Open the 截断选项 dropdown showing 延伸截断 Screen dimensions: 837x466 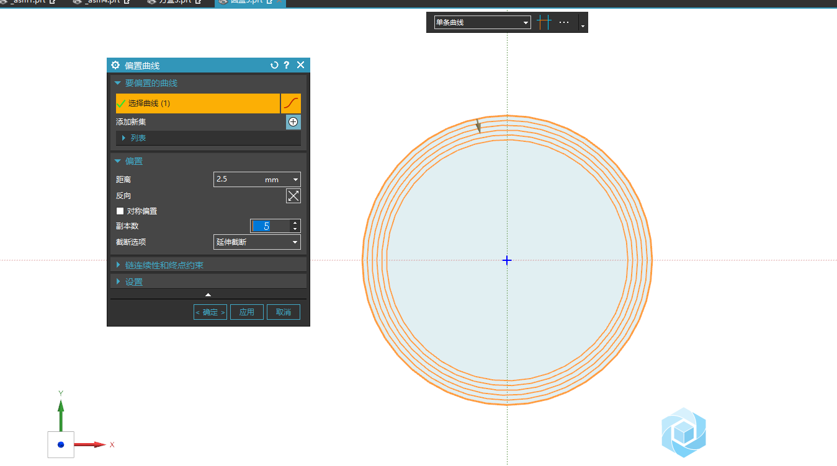click(257, 242)
